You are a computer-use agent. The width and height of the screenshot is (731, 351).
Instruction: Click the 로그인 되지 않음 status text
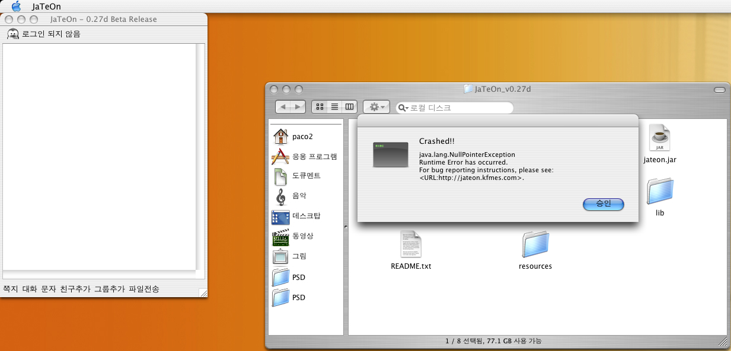point(51,34)
